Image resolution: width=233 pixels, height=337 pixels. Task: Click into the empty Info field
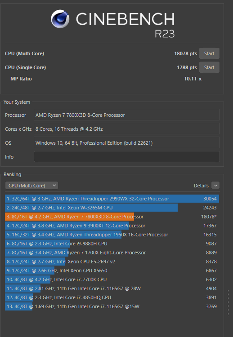click(126, 157)
